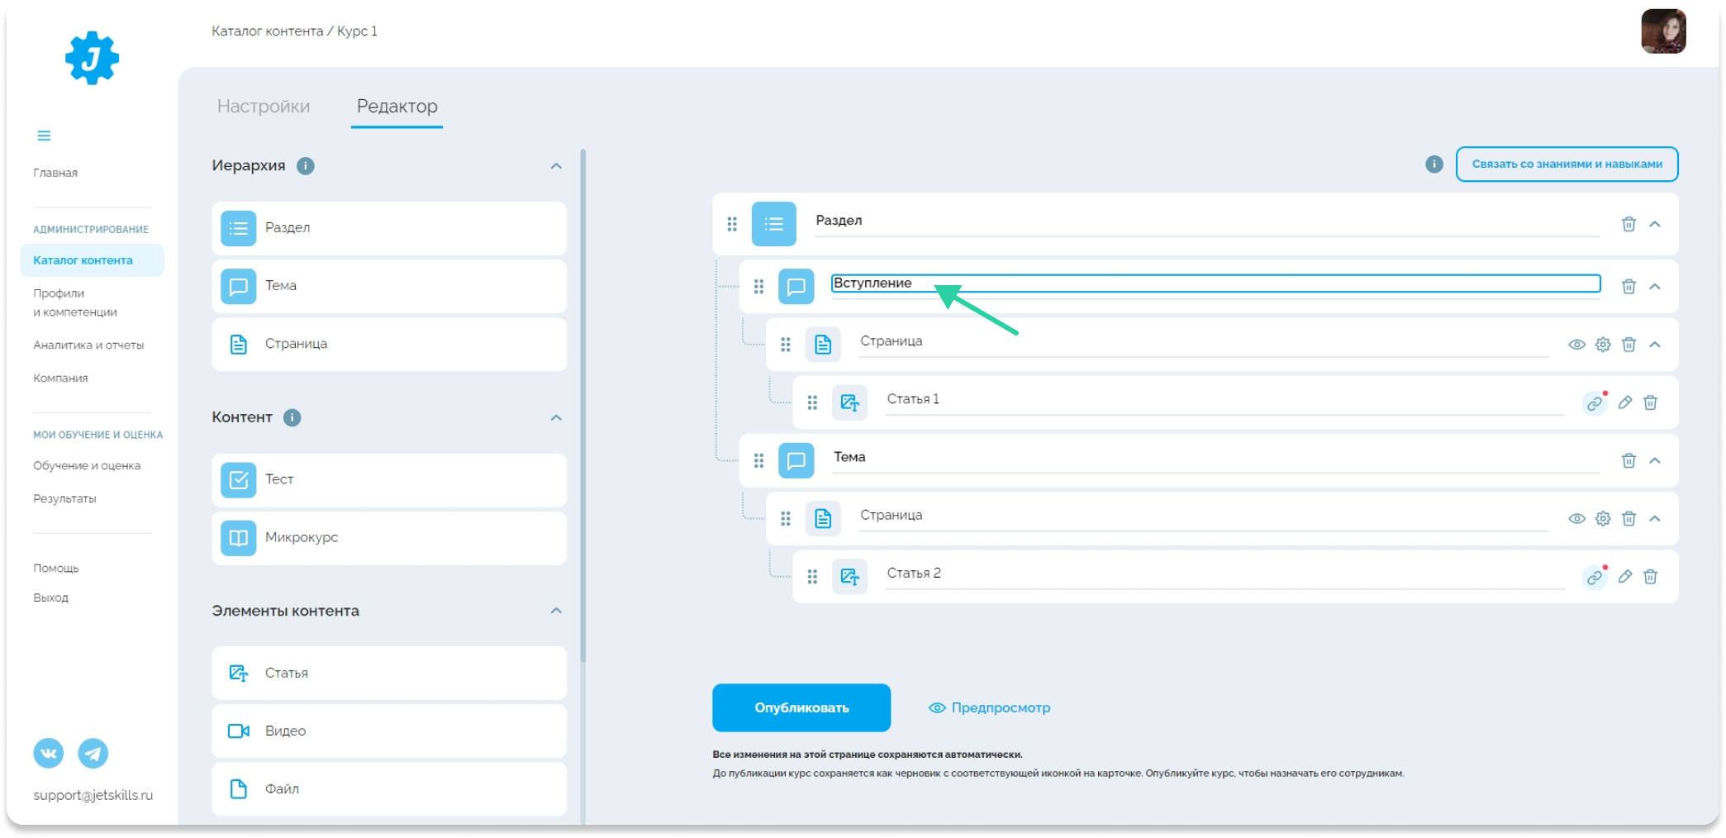
Task: Collapse the Тема row chevron
Action: [1655, 460]
